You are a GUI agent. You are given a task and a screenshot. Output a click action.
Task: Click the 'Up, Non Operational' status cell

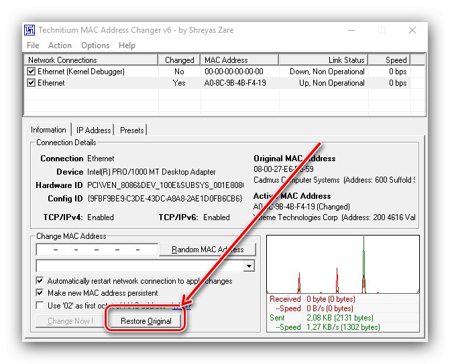coord(332,83)
